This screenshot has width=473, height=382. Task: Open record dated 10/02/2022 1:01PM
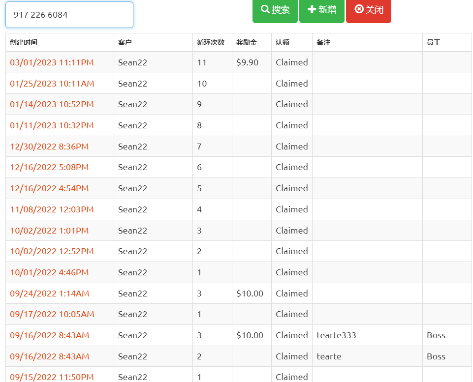(x=50, y=231)
